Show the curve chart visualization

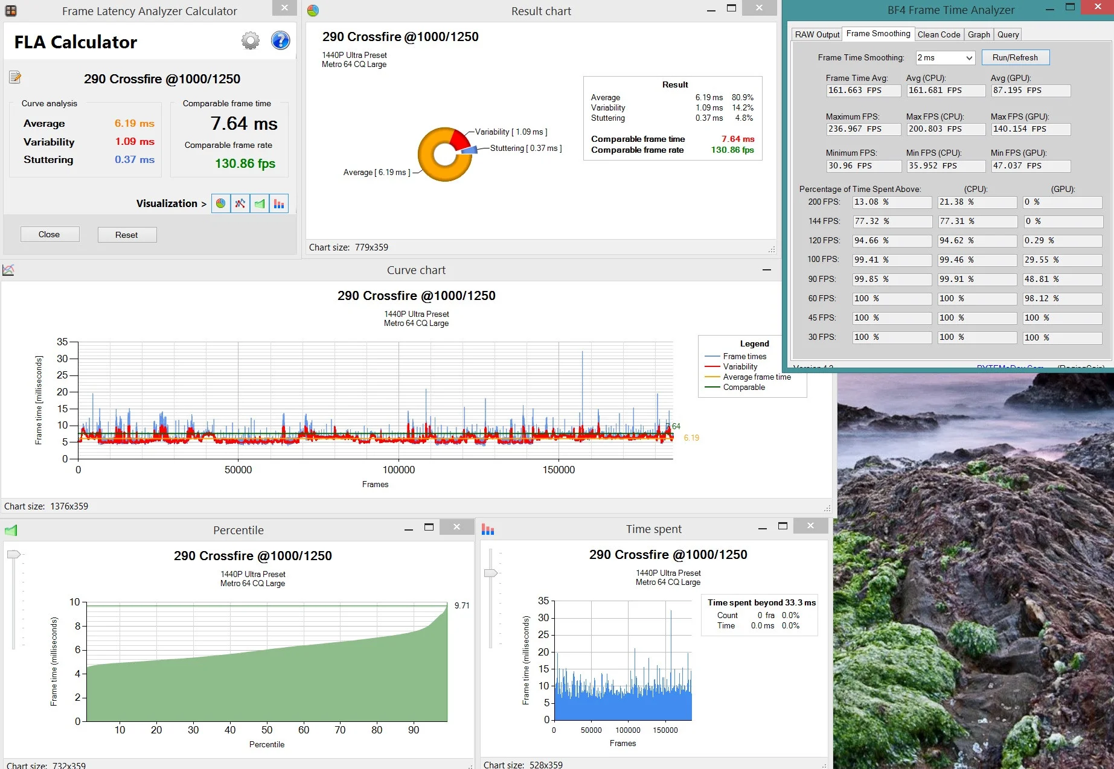(x=240, y=203)
